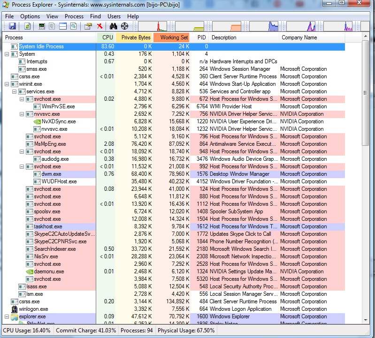
Task: Open System Information via toolbar icon
Action: pos(42,26)
